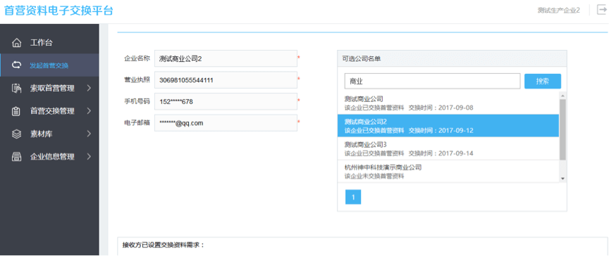
Task: Open the 首营交换管理 sidebar menu
Action: pos(49,111)
